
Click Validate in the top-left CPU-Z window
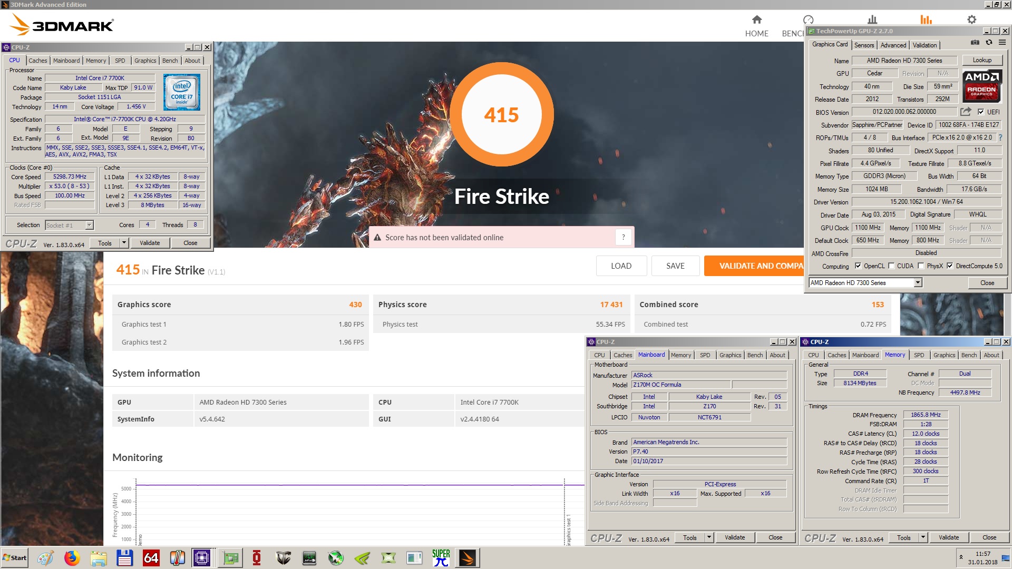[x=150, y=243]
